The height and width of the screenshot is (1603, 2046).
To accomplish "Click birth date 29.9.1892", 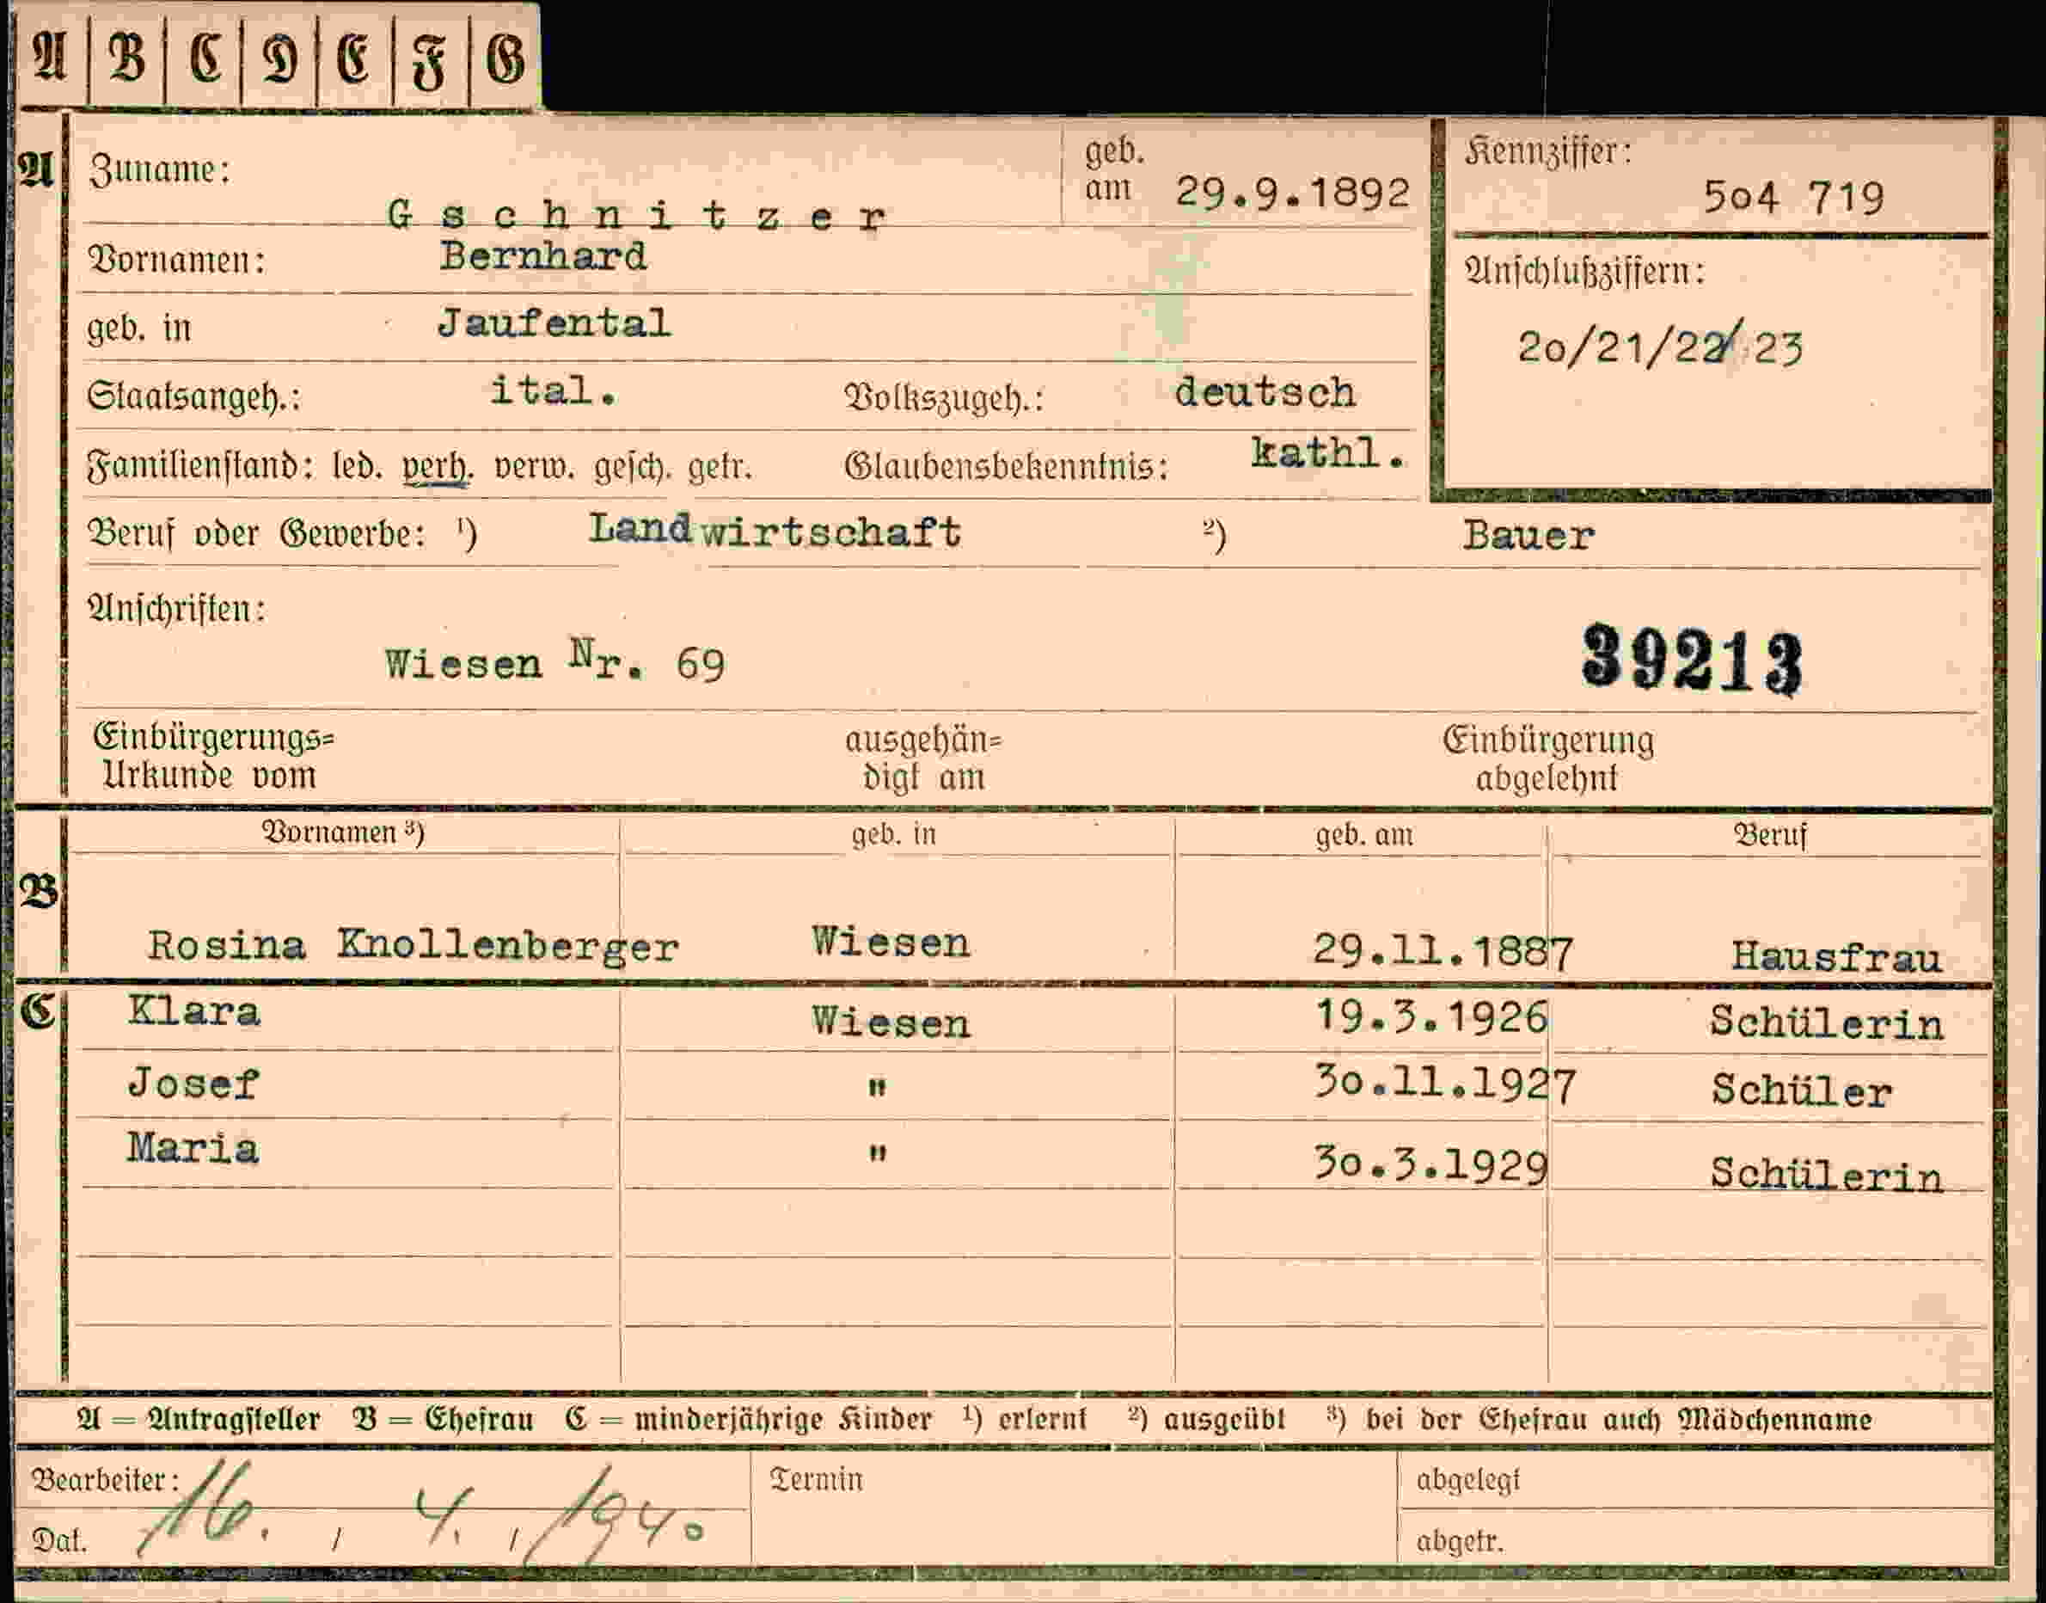I will pos(1293,193).
